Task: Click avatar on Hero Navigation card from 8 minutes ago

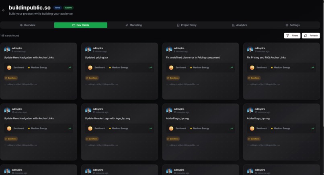Action: (7, 49)
